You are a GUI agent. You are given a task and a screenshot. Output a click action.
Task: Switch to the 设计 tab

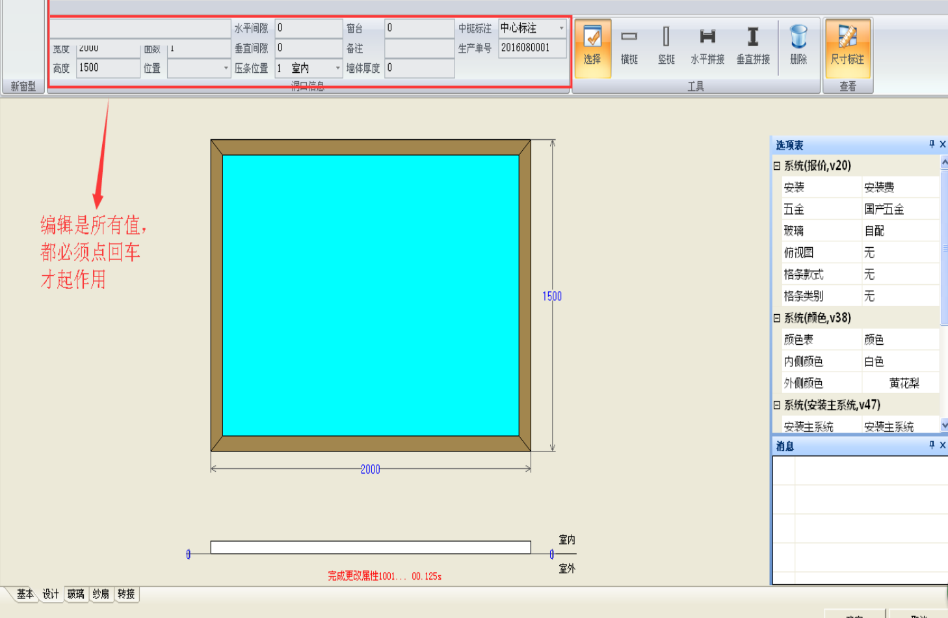tap(51, 594)
